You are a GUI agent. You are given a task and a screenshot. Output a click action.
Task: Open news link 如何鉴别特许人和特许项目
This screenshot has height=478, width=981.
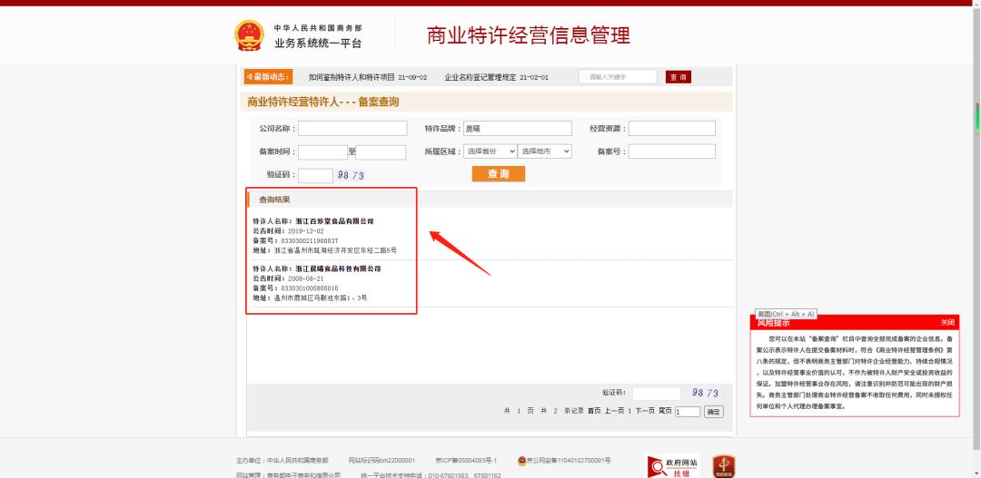[x=352, y=77]
